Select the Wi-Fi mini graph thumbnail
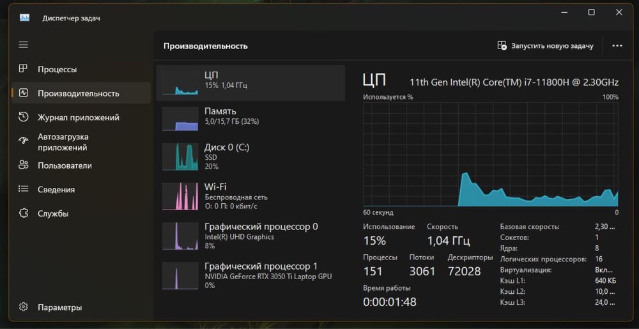 point(180,196)
